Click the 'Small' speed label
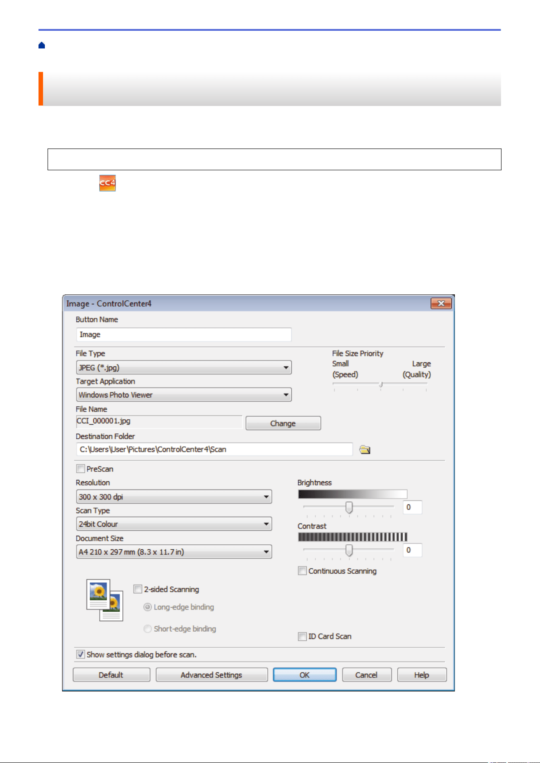 tap(340, 364)
